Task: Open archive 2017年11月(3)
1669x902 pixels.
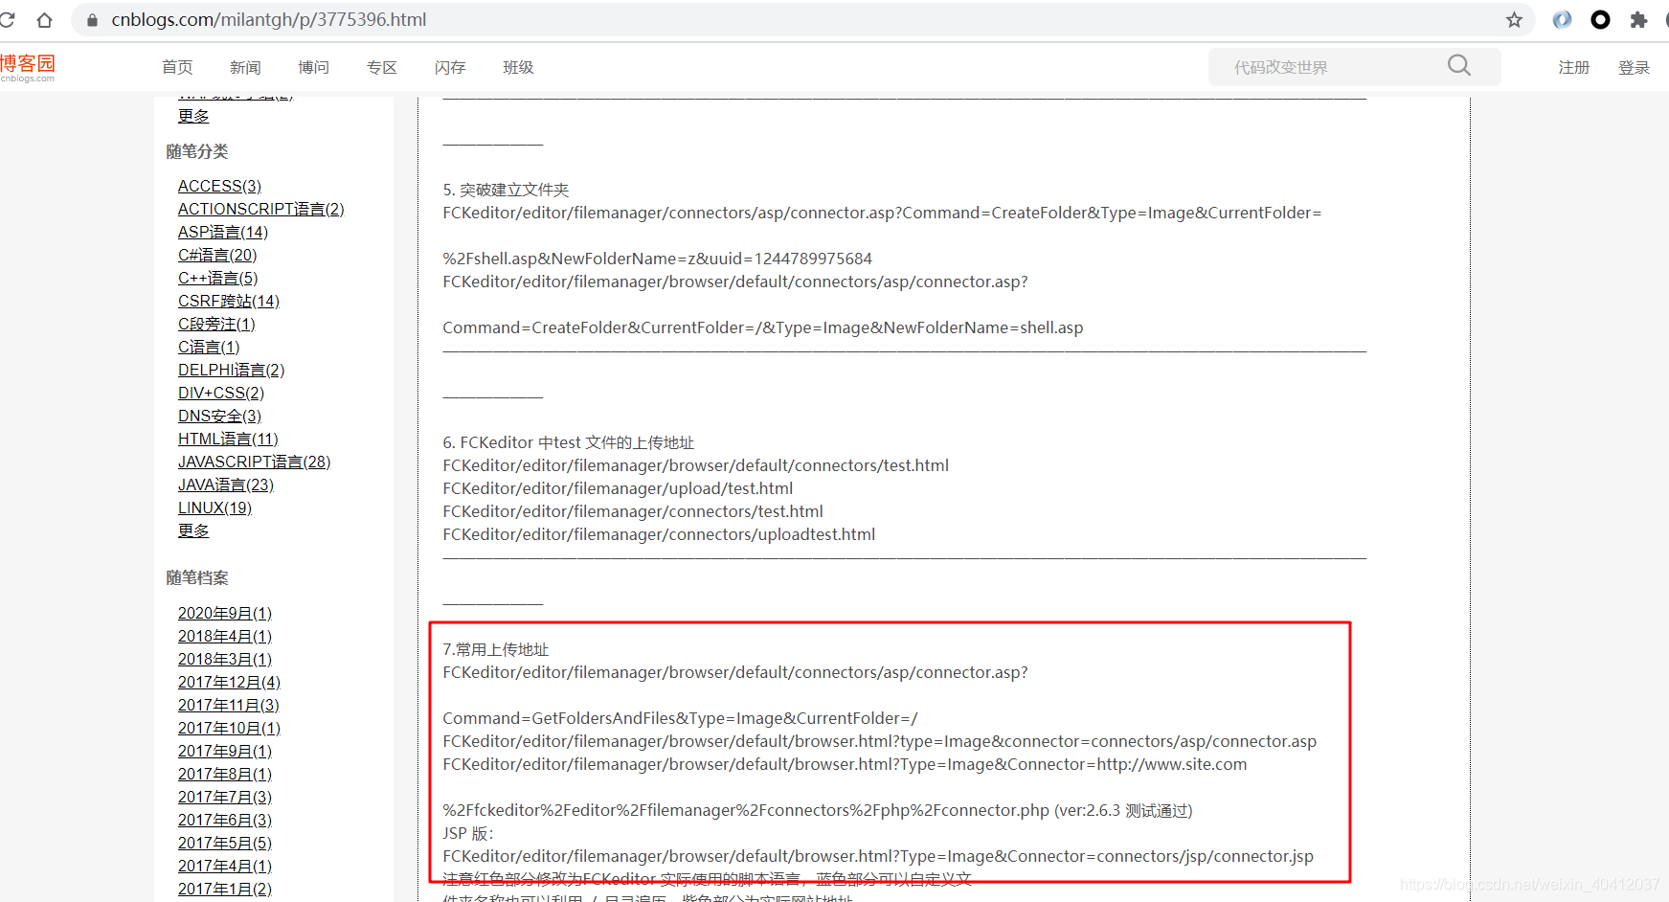Action: pyautogui.click(x=228, y=705)
